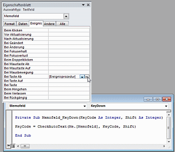The width and height of the screenshot is (175, 152).
Task: Open the Memofeld object selector in property sheet
Action: point(66,16)
